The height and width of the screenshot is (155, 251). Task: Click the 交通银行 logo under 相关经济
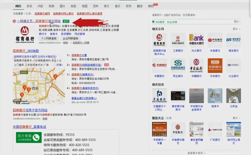159,96
